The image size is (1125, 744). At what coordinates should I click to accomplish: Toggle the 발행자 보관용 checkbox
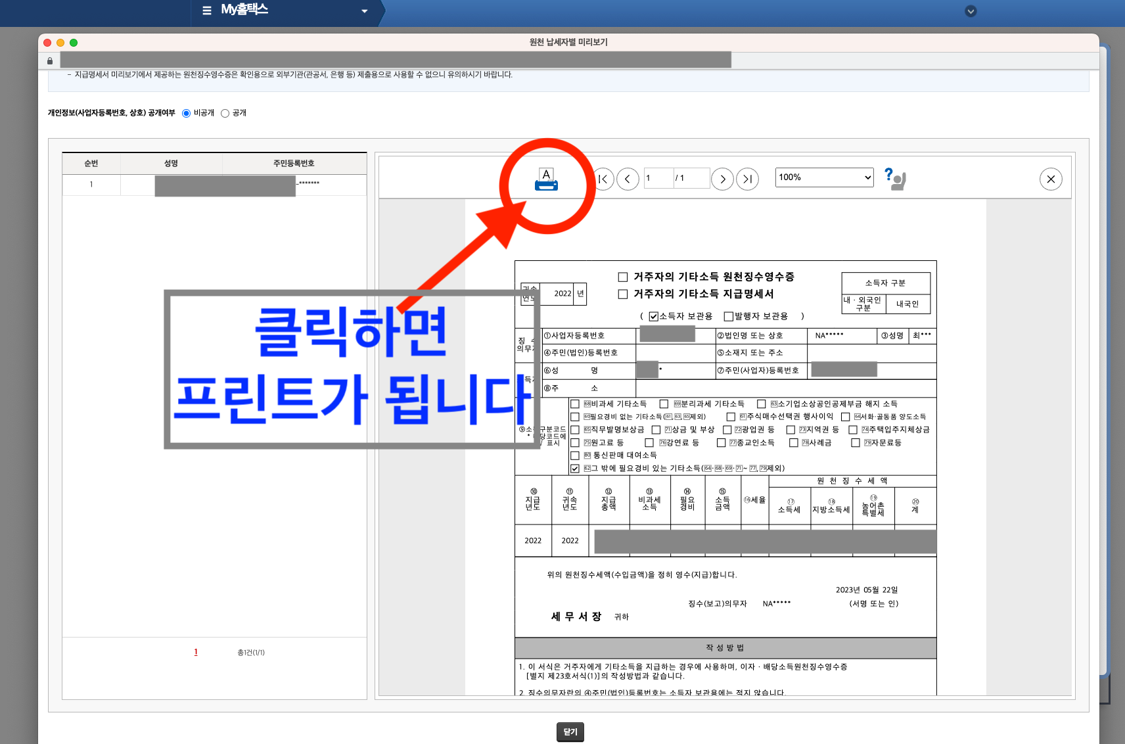tap(728, 316)
